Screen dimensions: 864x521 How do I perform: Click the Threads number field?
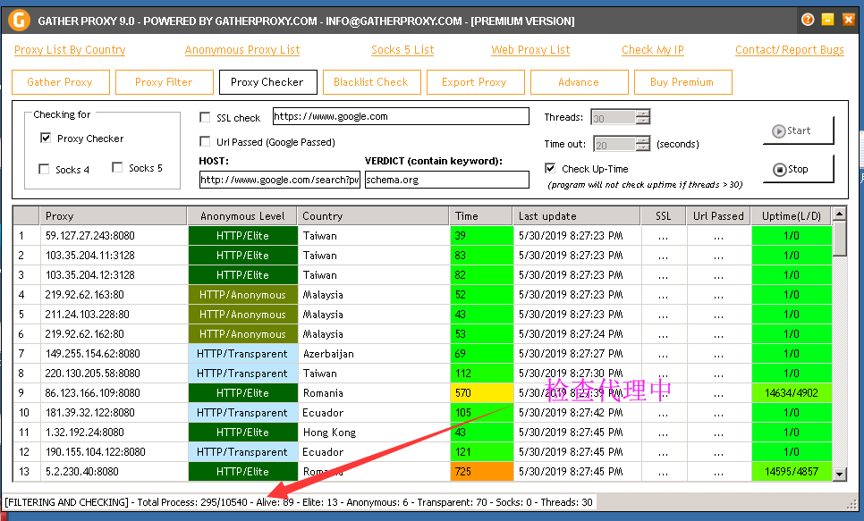614,117
